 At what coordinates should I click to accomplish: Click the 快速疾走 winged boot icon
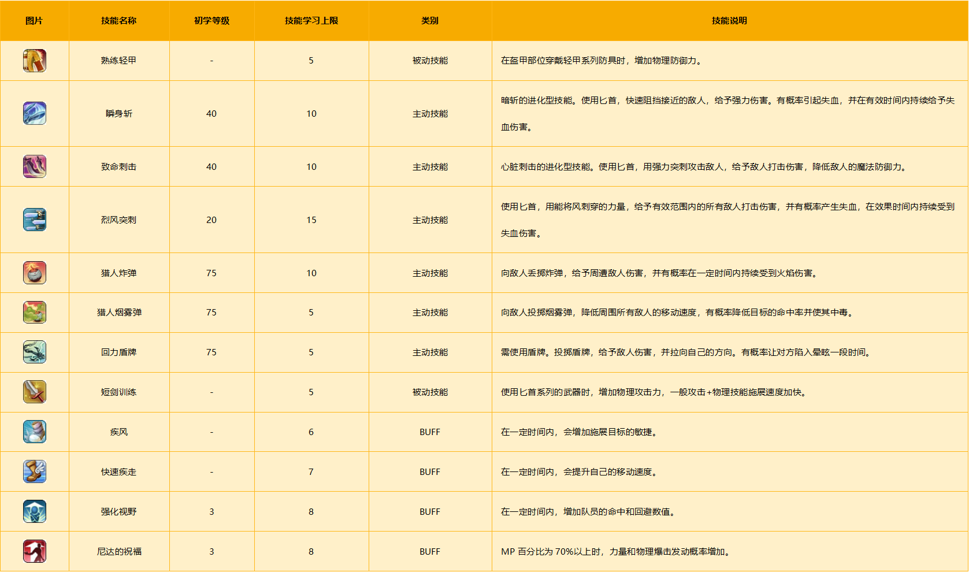point(35,471)
